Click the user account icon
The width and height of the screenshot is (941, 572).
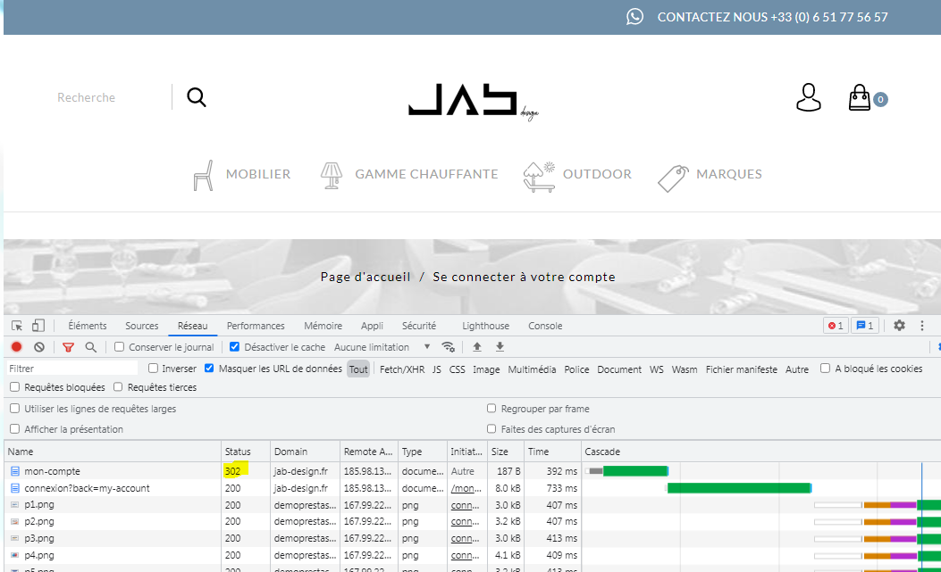point(809,98)
